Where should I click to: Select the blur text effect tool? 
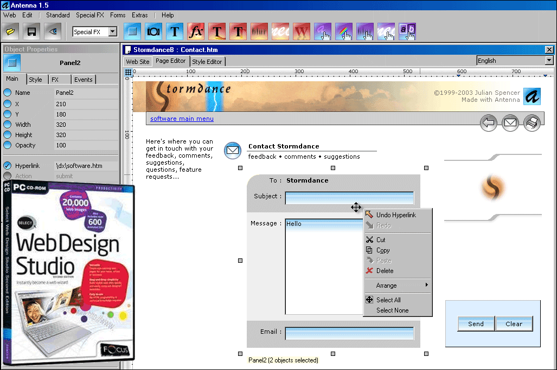point(259,31)
